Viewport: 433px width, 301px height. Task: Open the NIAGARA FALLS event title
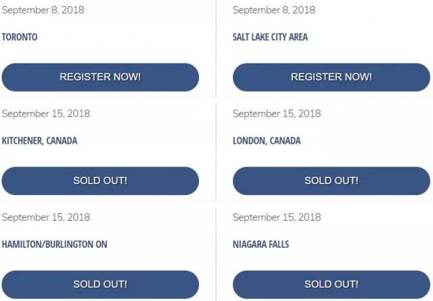click(260, 244)
